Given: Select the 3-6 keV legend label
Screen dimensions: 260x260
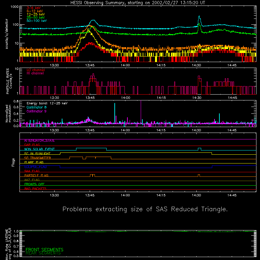Looking at the screenshot, I should tap(34, 8).
